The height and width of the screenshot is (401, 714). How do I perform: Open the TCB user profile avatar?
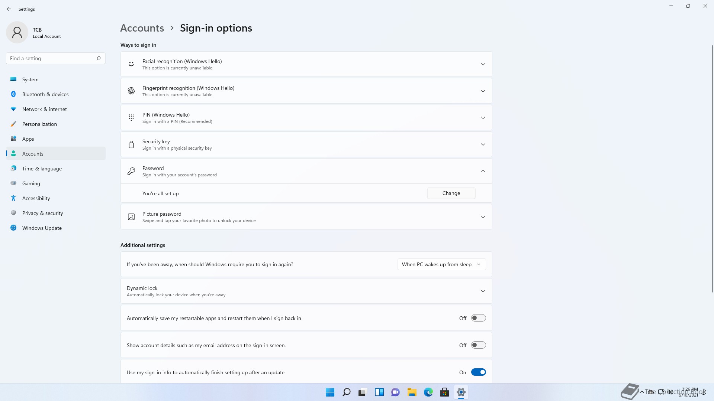point(17,32)
